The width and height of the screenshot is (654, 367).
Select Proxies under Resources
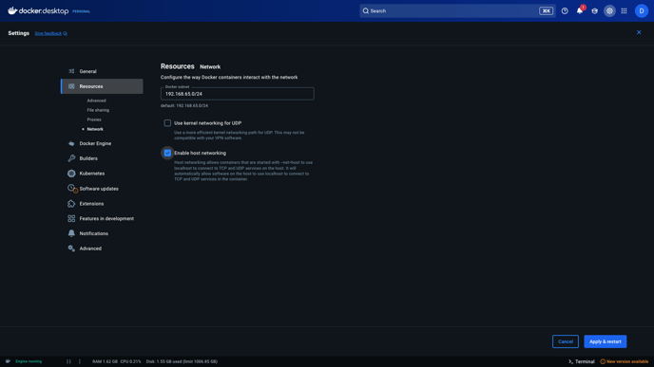(x=94, y=119)
